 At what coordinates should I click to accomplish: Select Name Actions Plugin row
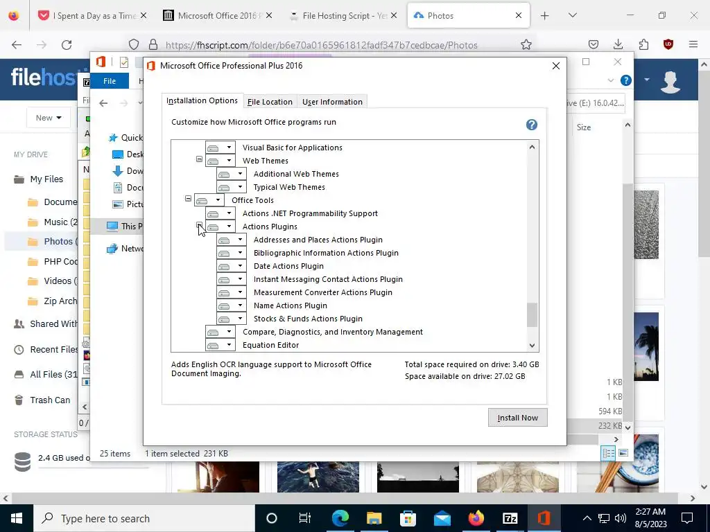291,305
